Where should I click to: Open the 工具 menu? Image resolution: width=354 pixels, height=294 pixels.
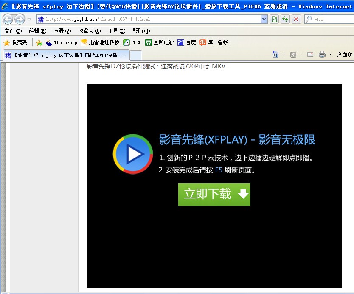[x=116, y=31]
